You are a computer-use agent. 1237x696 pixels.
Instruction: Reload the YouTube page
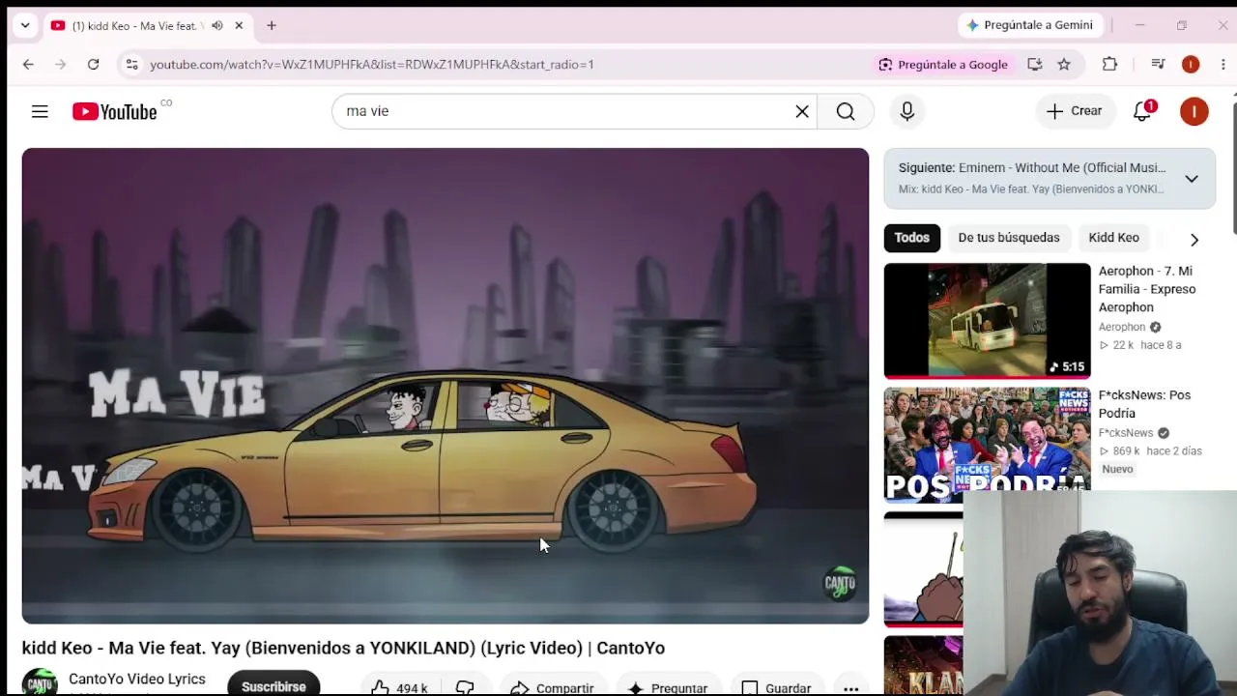point(93,65)
